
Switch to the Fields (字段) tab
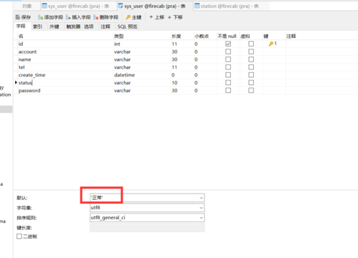[21, 27]
